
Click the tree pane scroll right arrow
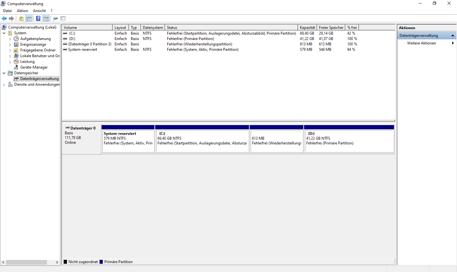click(57, 262)
